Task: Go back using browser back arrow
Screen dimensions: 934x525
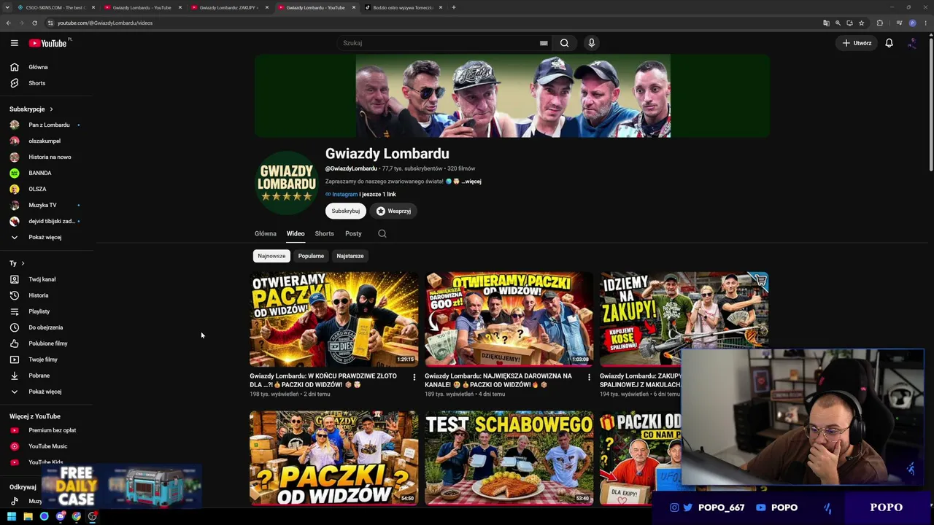Action: pos(9,23)
